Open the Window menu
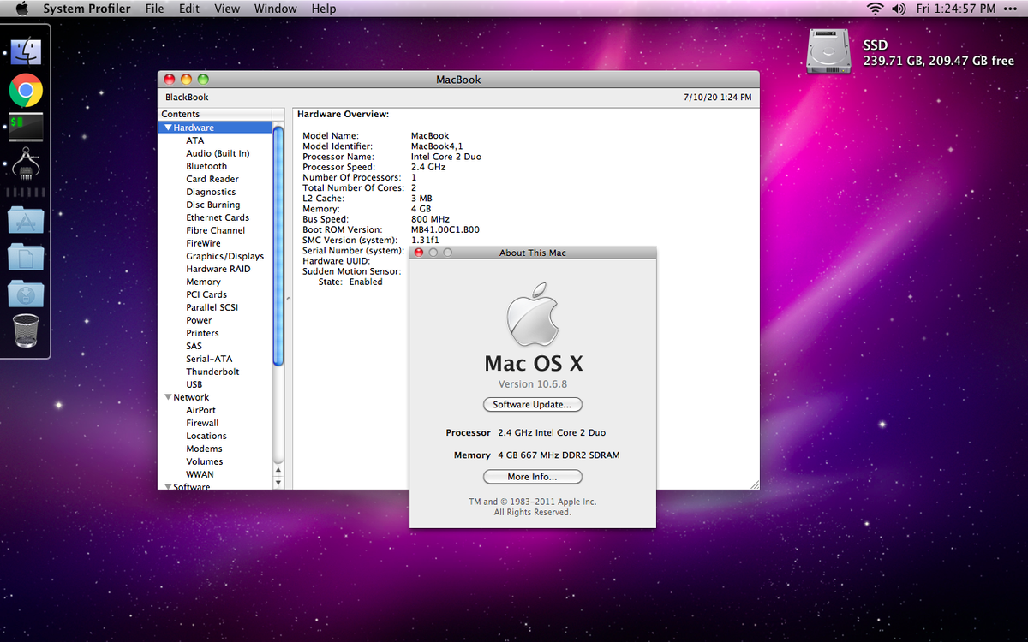1028x642 pixels. 276,9
